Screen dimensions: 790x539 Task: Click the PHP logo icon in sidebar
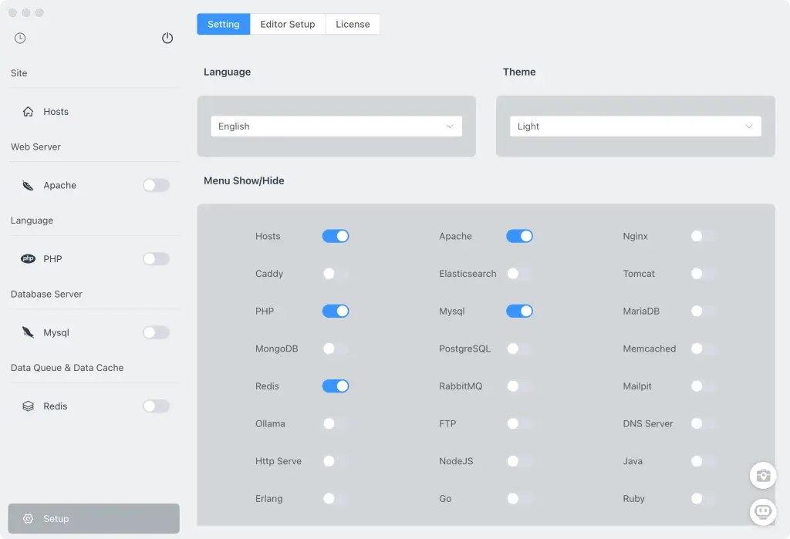[29, 259]
